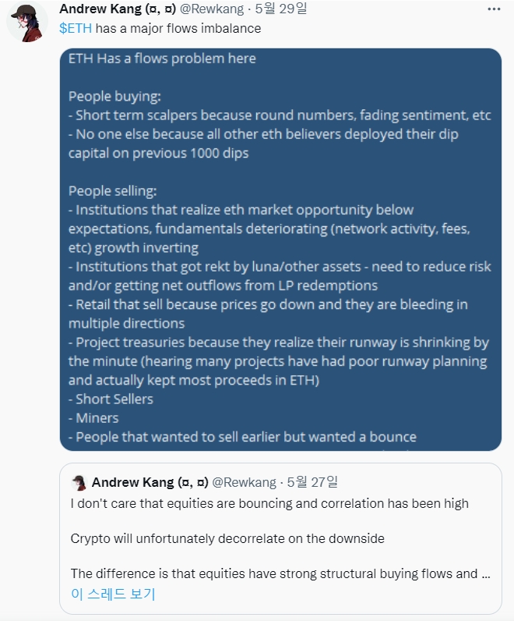Open image at "ETH Has a flows problem" heading

[x=162, y=59]
